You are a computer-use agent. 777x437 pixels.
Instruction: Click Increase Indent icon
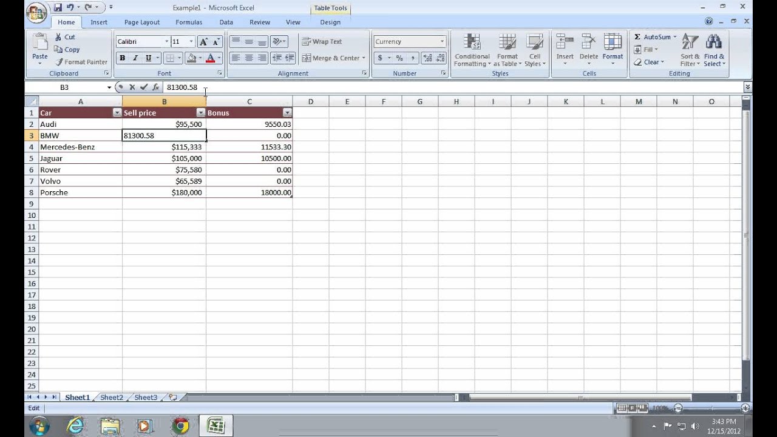(x=290, y=58)
